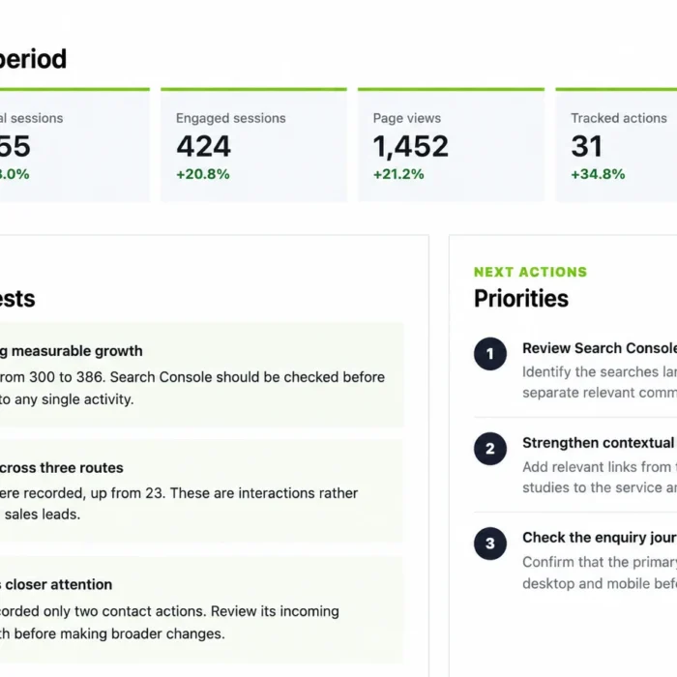Click the Priorities heading

coord(521,298)
